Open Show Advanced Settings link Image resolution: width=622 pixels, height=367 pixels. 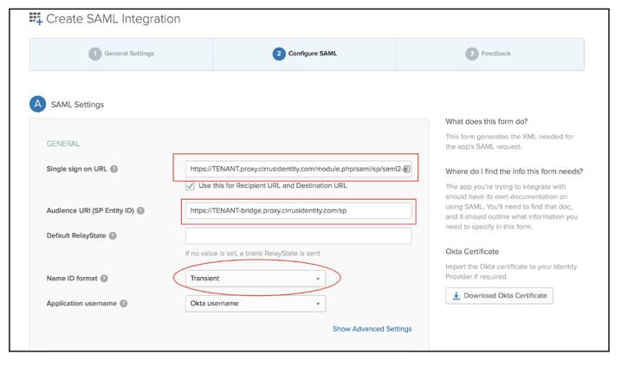pos(373,329)
